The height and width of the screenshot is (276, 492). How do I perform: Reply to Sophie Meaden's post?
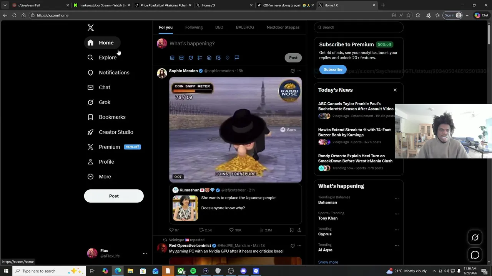pyautogui.click(x=174, y=230)
